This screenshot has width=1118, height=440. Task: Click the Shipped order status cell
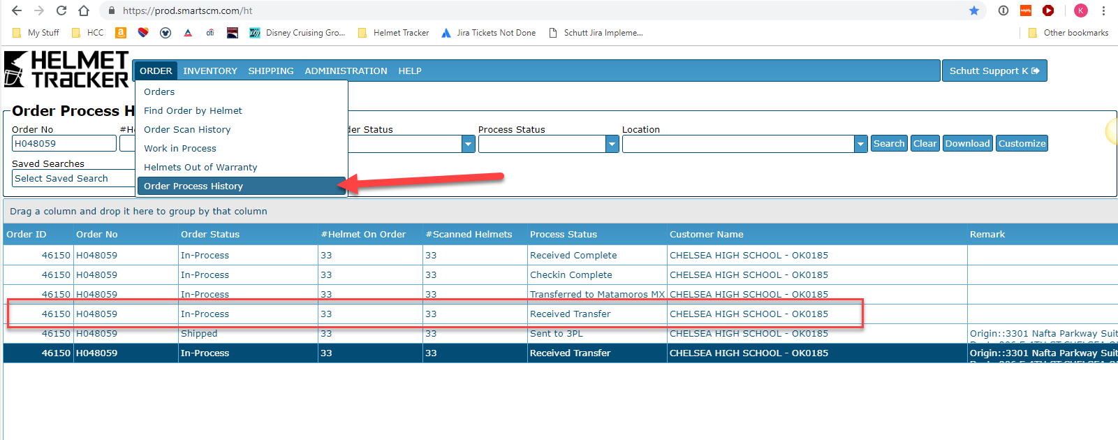click(248, 333)
